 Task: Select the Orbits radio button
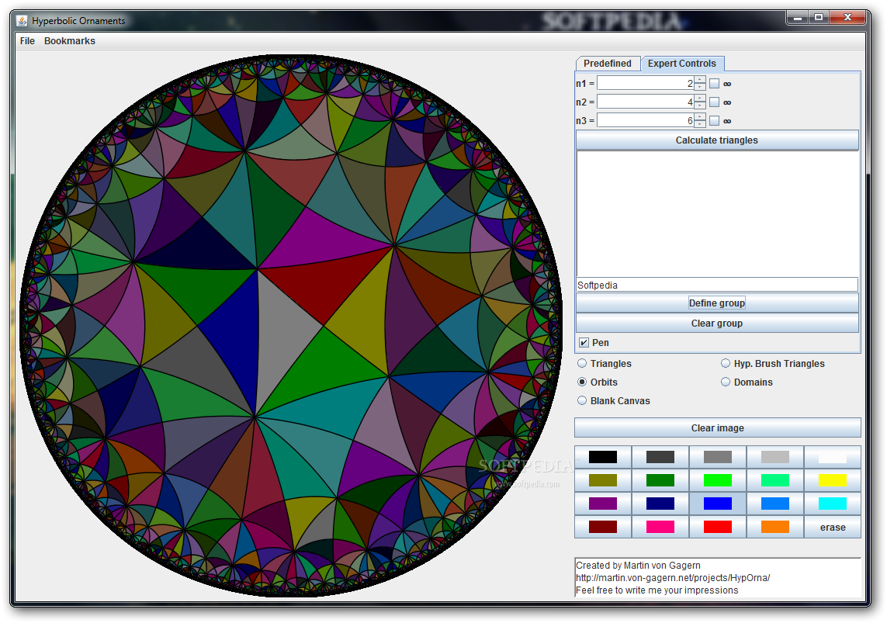pos(582,382)
